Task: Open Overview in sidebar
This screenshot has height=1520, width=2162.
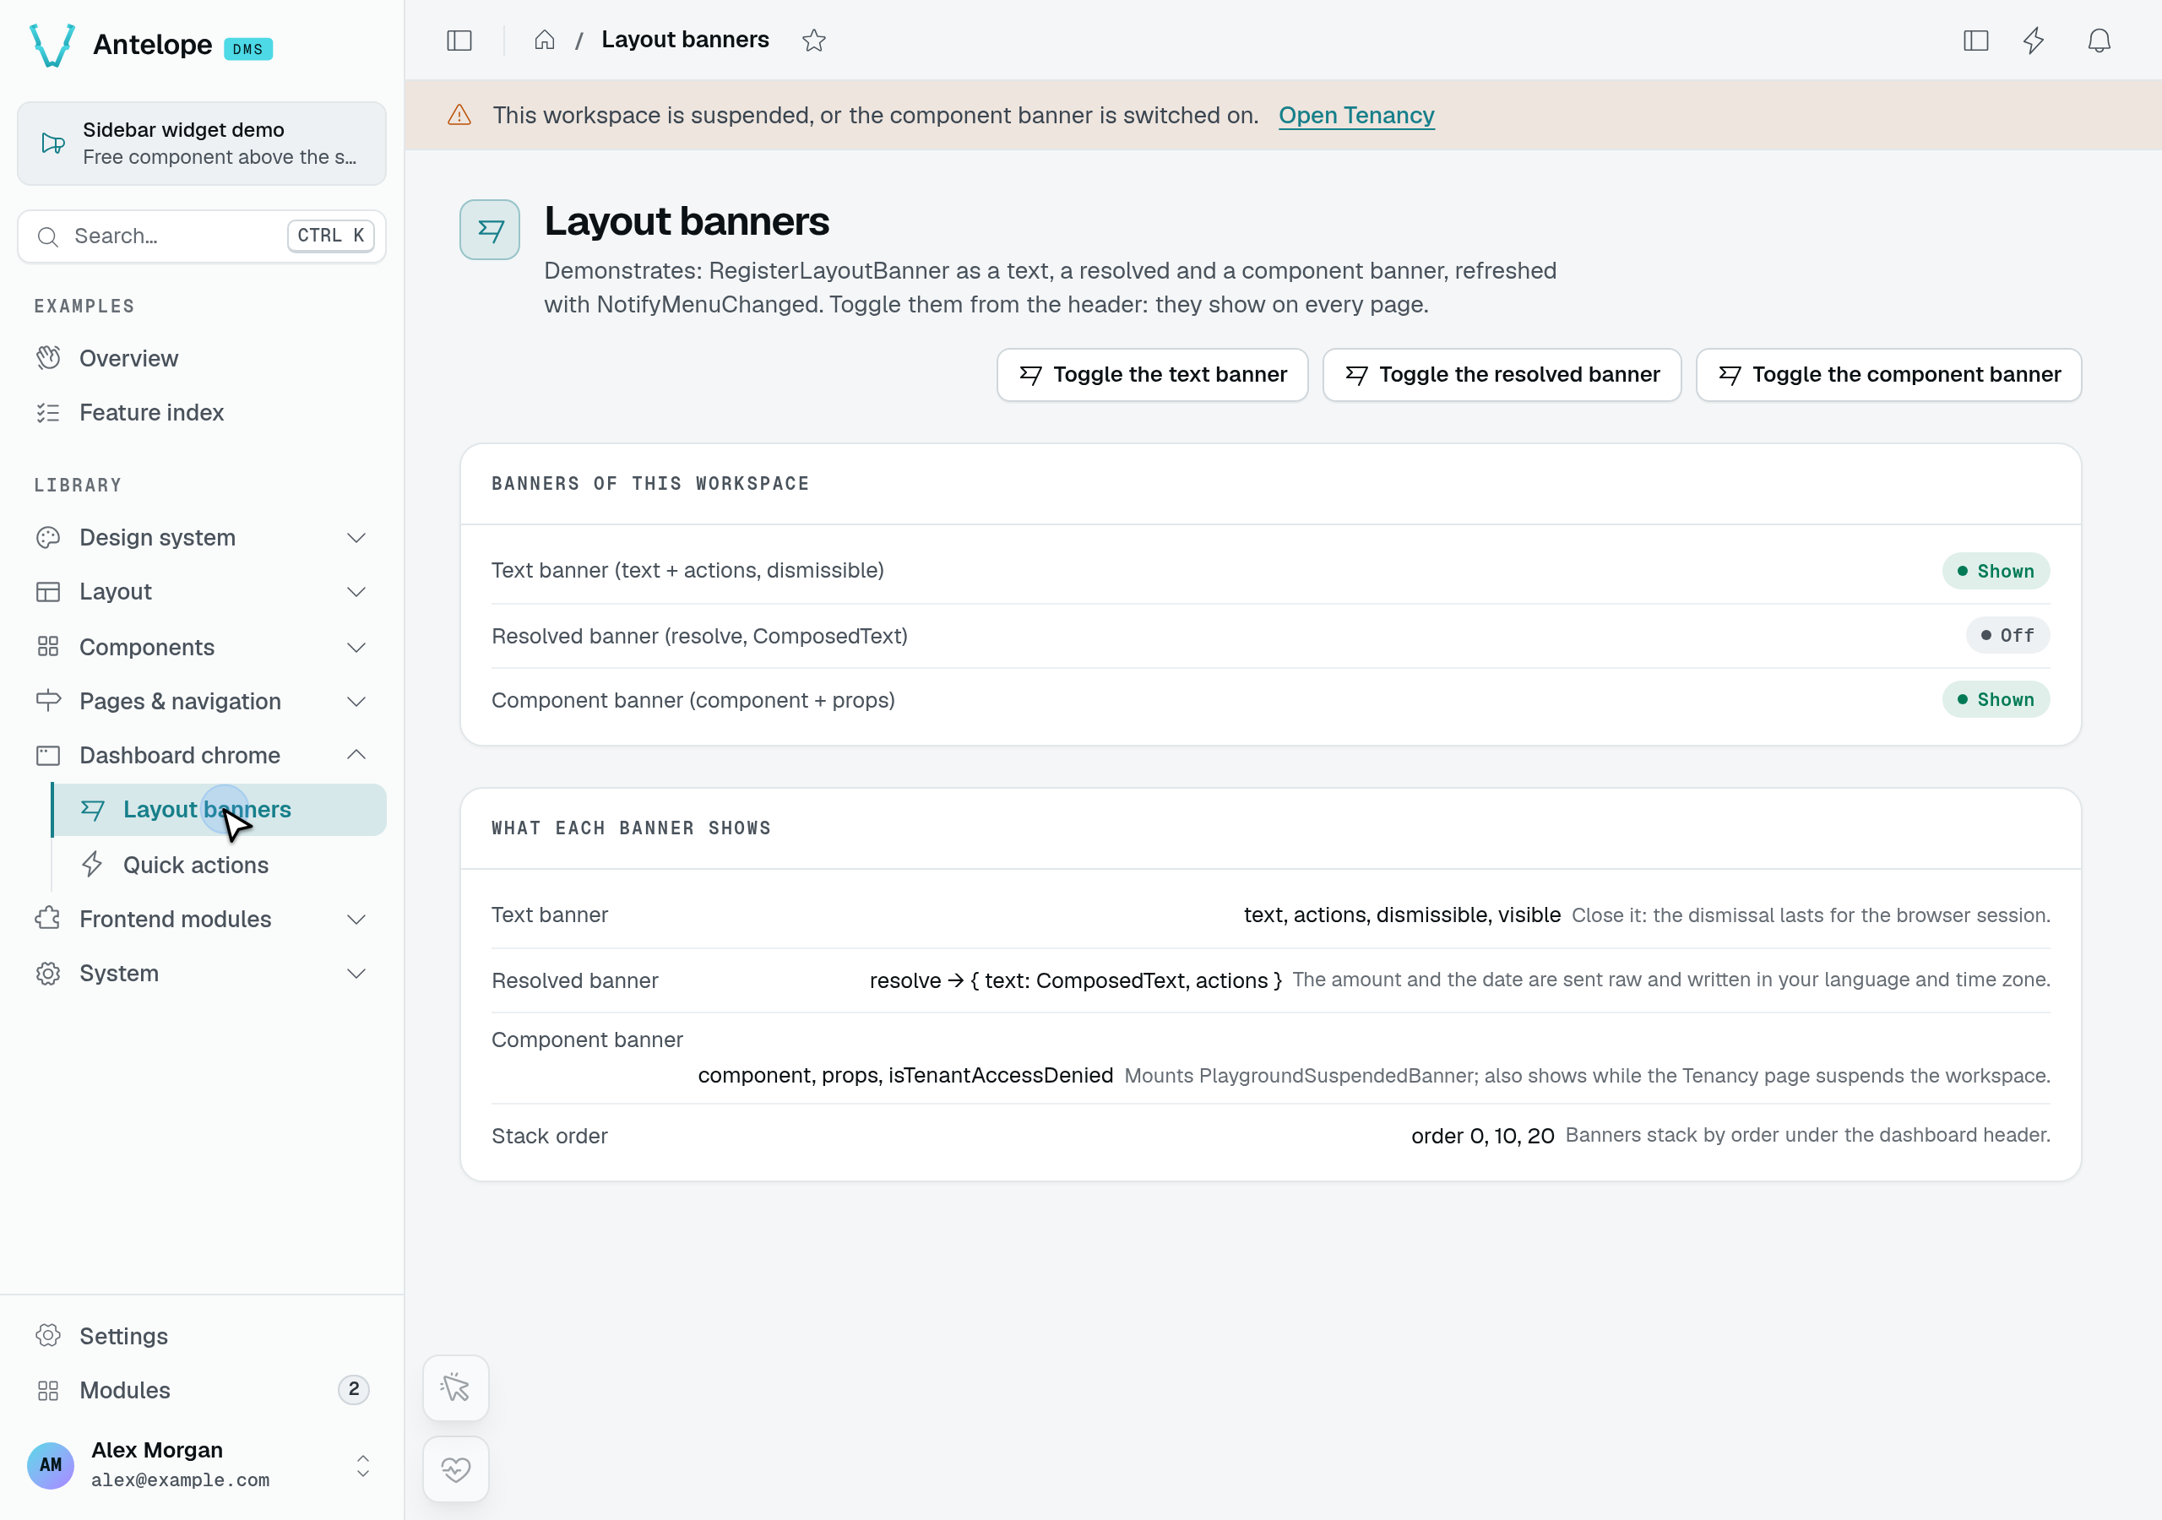Action: (202, 358)
